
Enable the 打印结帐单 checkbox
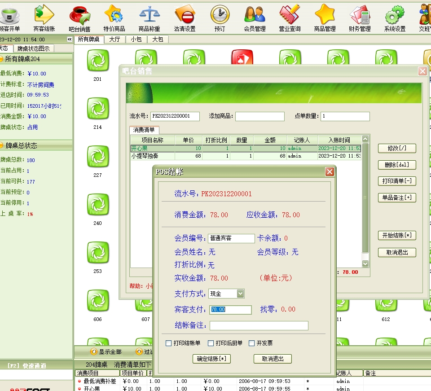click(x=169, y=343)
